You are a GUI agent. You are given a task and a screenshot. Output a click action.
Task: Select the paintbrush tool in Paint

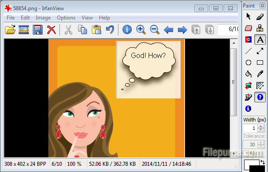260,16
